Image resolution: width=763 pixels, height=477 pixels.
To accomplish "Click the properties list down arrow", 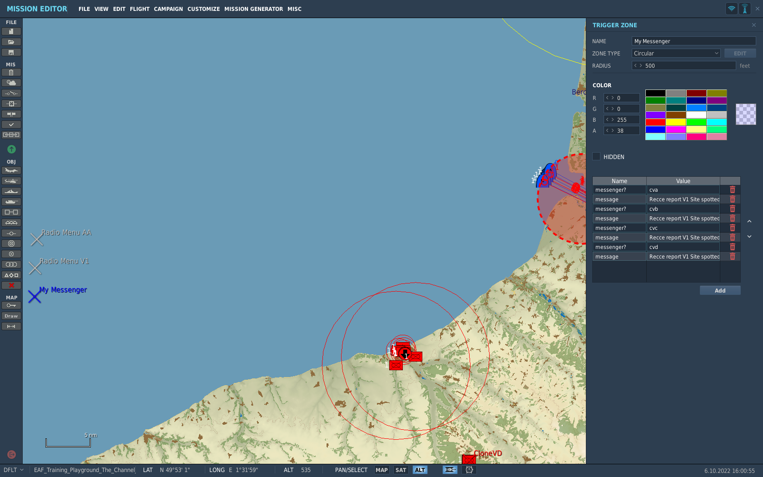I will tap(749, 236).
